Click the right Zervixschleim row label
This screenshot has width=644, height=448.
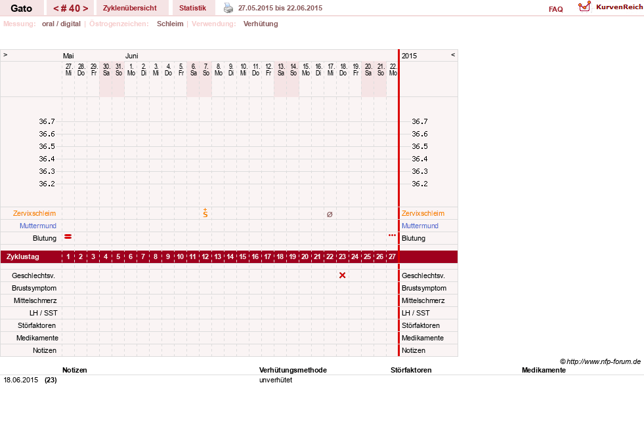(423, 213)
